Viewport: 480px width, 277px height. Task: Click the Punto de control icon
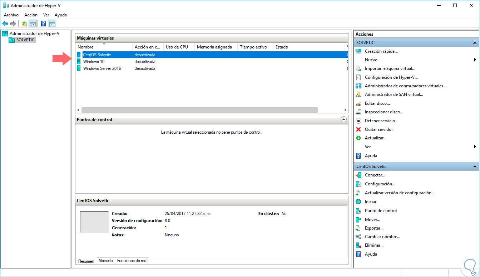point(358,211)
